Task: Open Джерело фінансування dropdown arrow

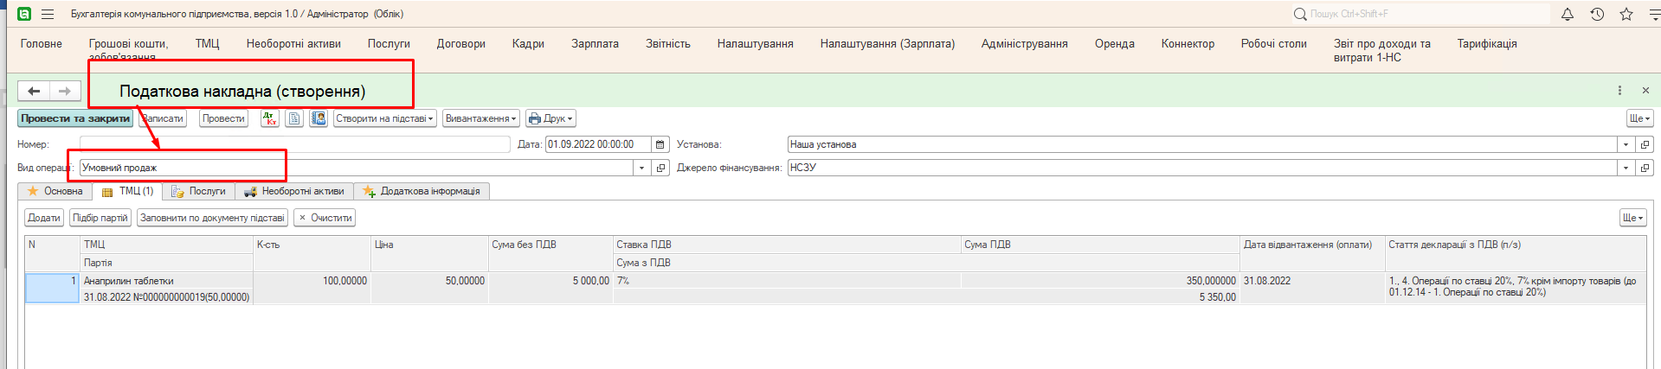Action: click(1626, 168)
